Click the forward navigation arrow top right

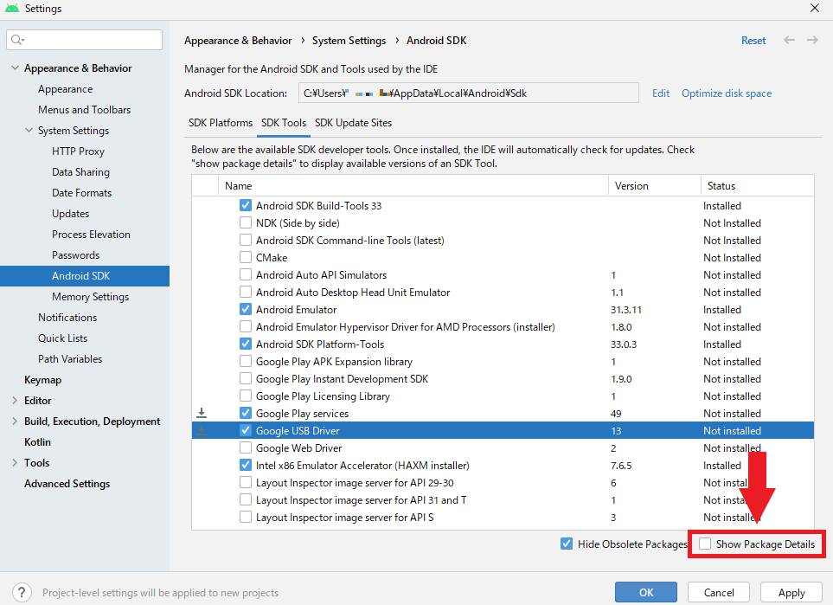[810, 40]
